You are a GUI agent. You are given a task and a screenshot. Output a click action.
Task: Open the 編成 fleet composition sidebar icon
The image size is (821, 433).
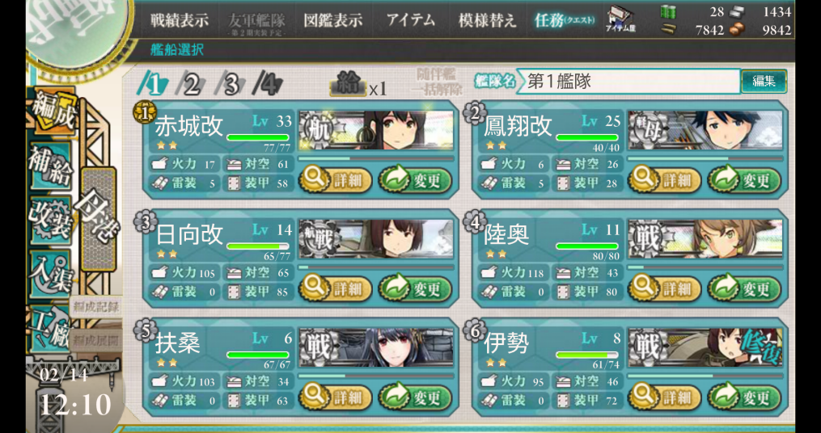pos(53,112)
